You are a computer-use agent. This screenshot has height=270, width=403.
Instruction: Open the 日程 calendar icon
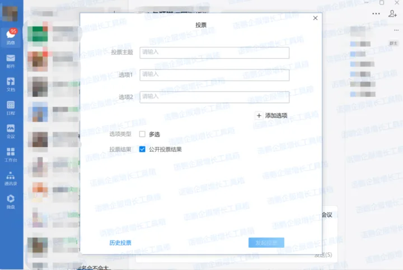coord(11,105)
